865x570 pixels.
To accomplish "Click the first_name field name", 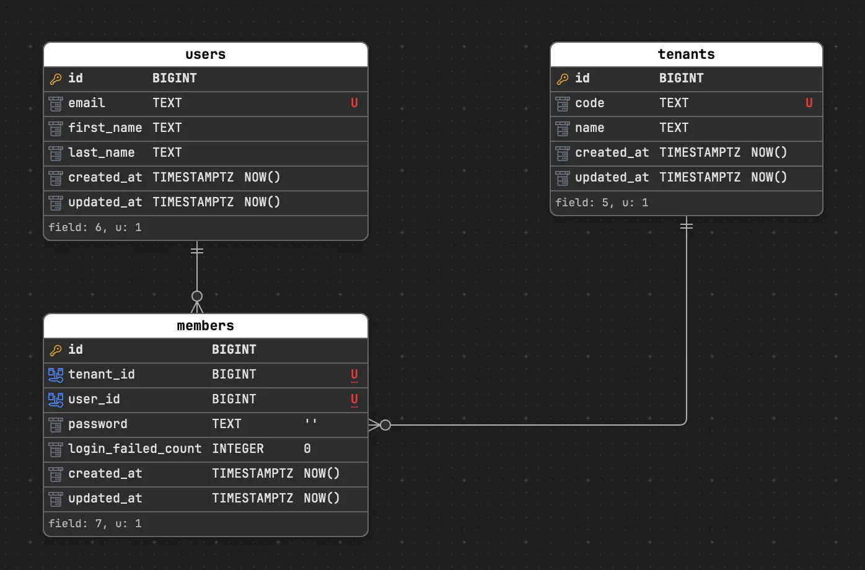I will (x=105, y=128).
